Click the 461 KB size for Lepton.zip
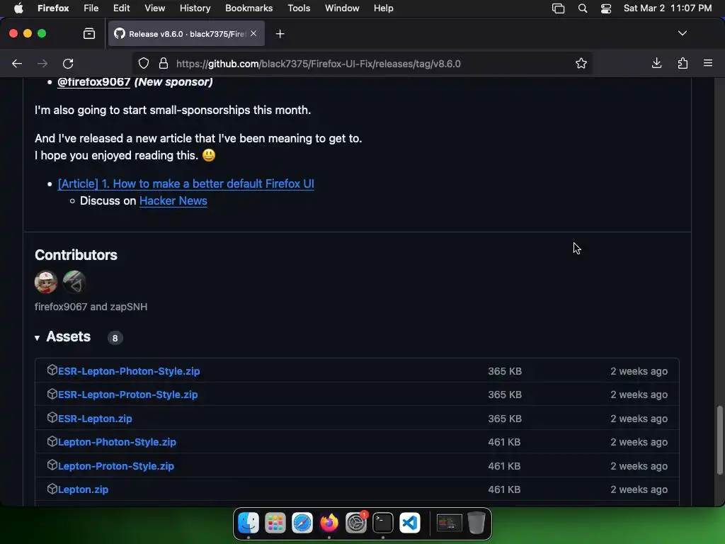Viewport: 725px width, 544px height. (x=504, y=489)
